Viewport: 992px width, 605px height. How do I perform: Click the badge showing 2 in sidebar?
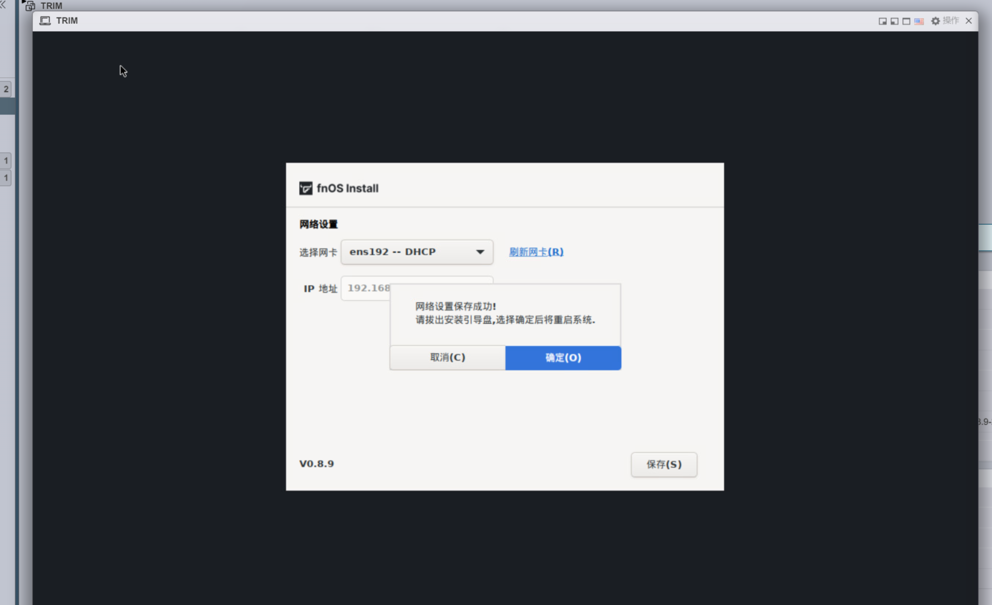(x=6, y=89)
